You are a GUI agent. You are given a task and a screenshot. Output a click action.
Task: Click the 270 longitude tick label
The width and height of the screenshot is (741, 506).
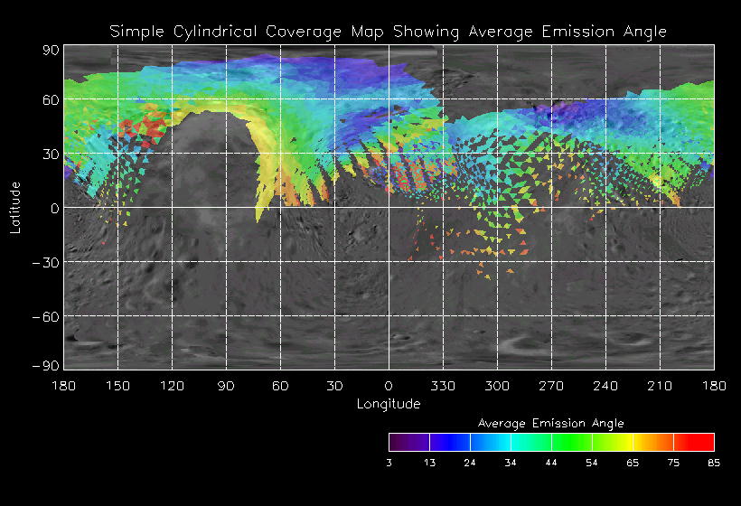[x=551, y=386]
